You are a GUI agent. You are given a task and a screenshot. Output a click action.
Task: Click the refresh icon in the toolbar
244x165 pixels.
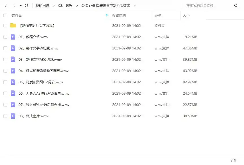[x=27, y=6]
